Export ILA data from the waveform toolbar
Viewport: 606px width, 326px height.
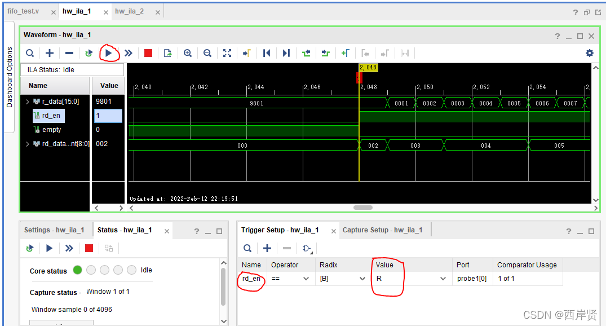[168, 54]
